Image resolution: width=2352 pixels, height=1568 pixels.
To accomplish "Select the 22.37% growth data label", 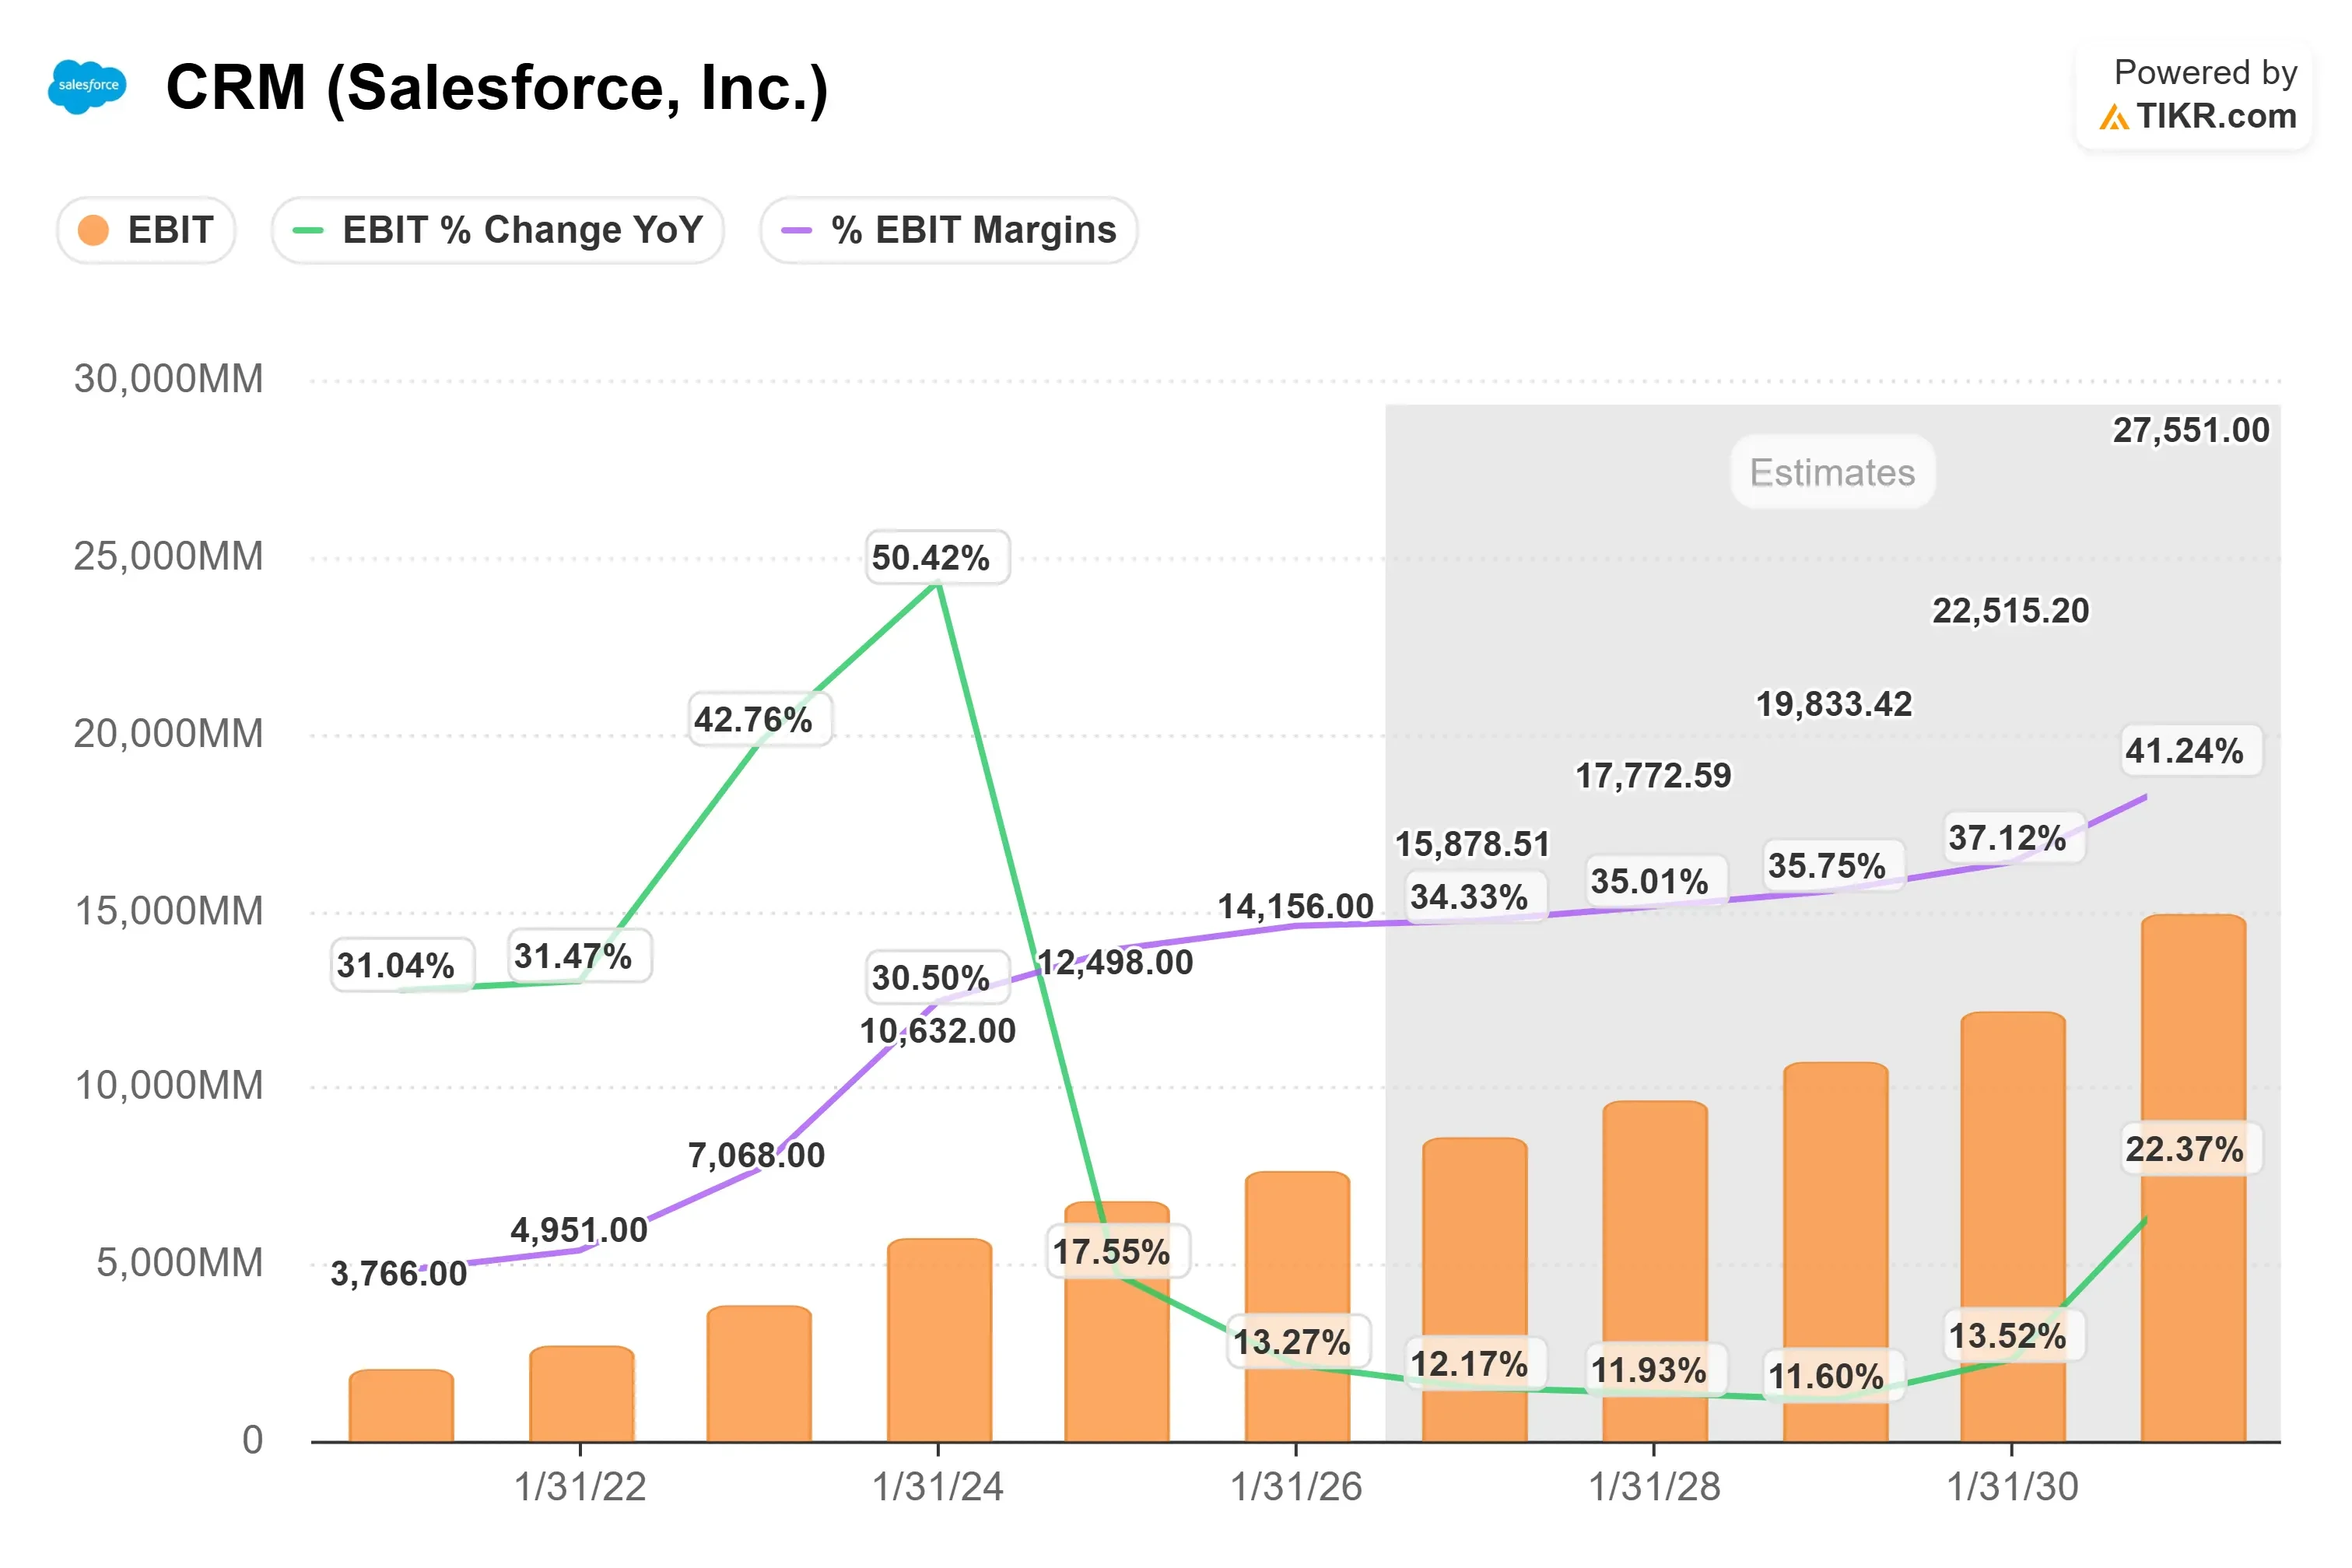I will point(2191,1149).
